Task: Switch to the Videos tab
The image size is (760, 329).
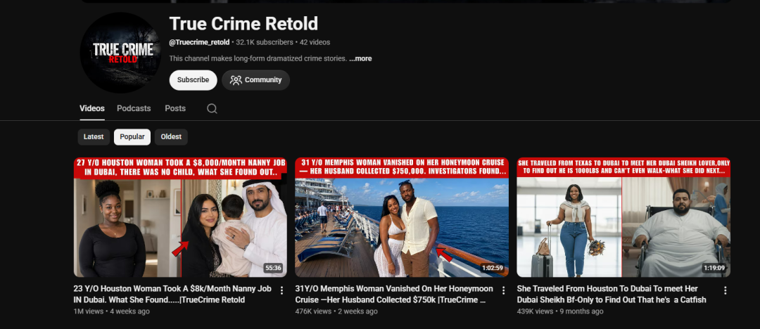Action: coord(92,108)
